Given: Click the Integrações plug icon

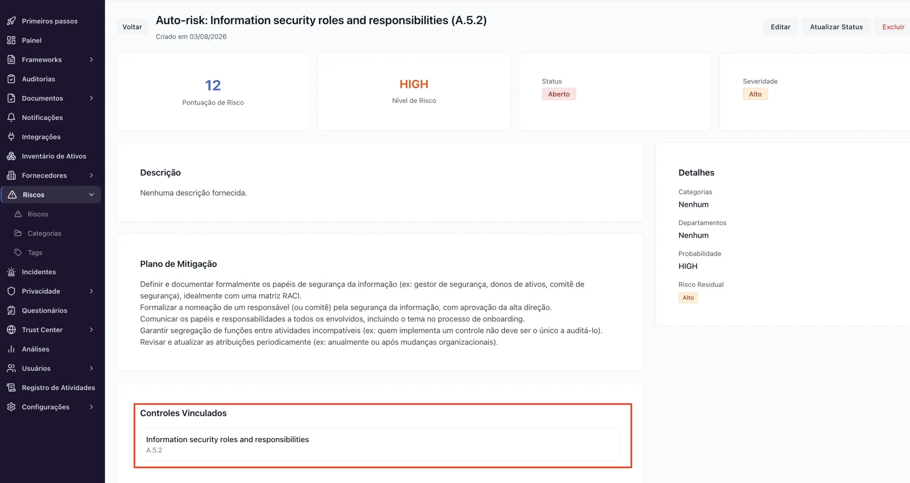Looking at the screenshot, I should (x=11, y=137).
